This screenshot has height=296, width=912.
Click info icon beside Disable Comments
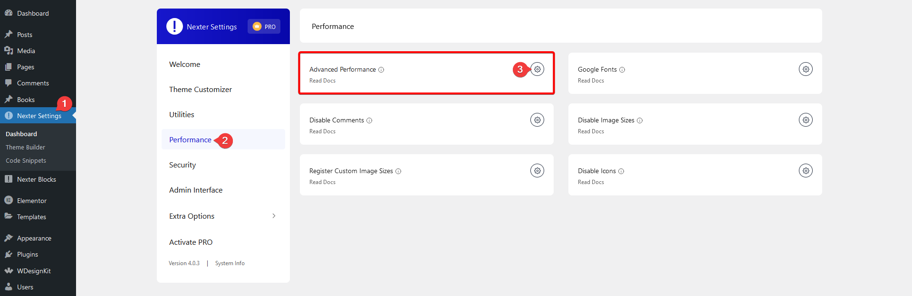coord(369,120)
